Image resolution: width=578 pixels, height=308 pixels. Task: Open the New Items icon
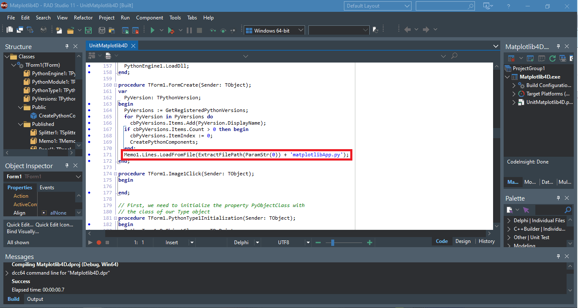coord(58,30)
